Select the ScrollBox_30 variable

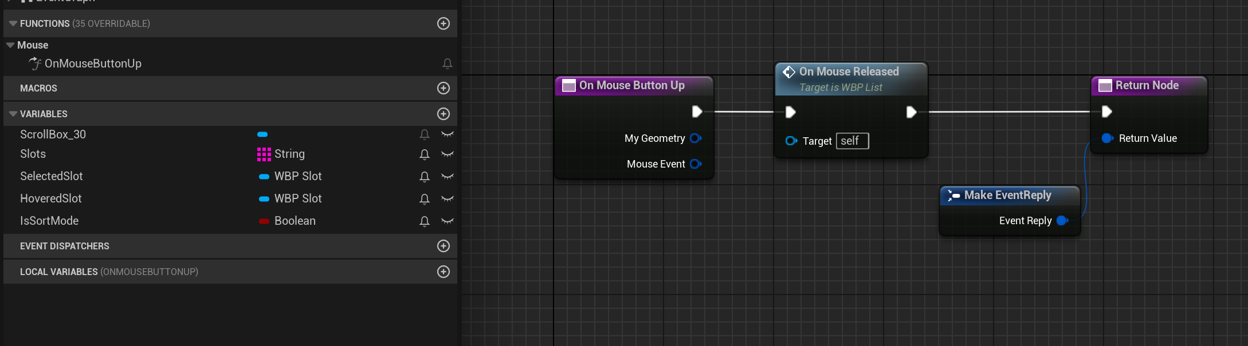tap(53, 134)
